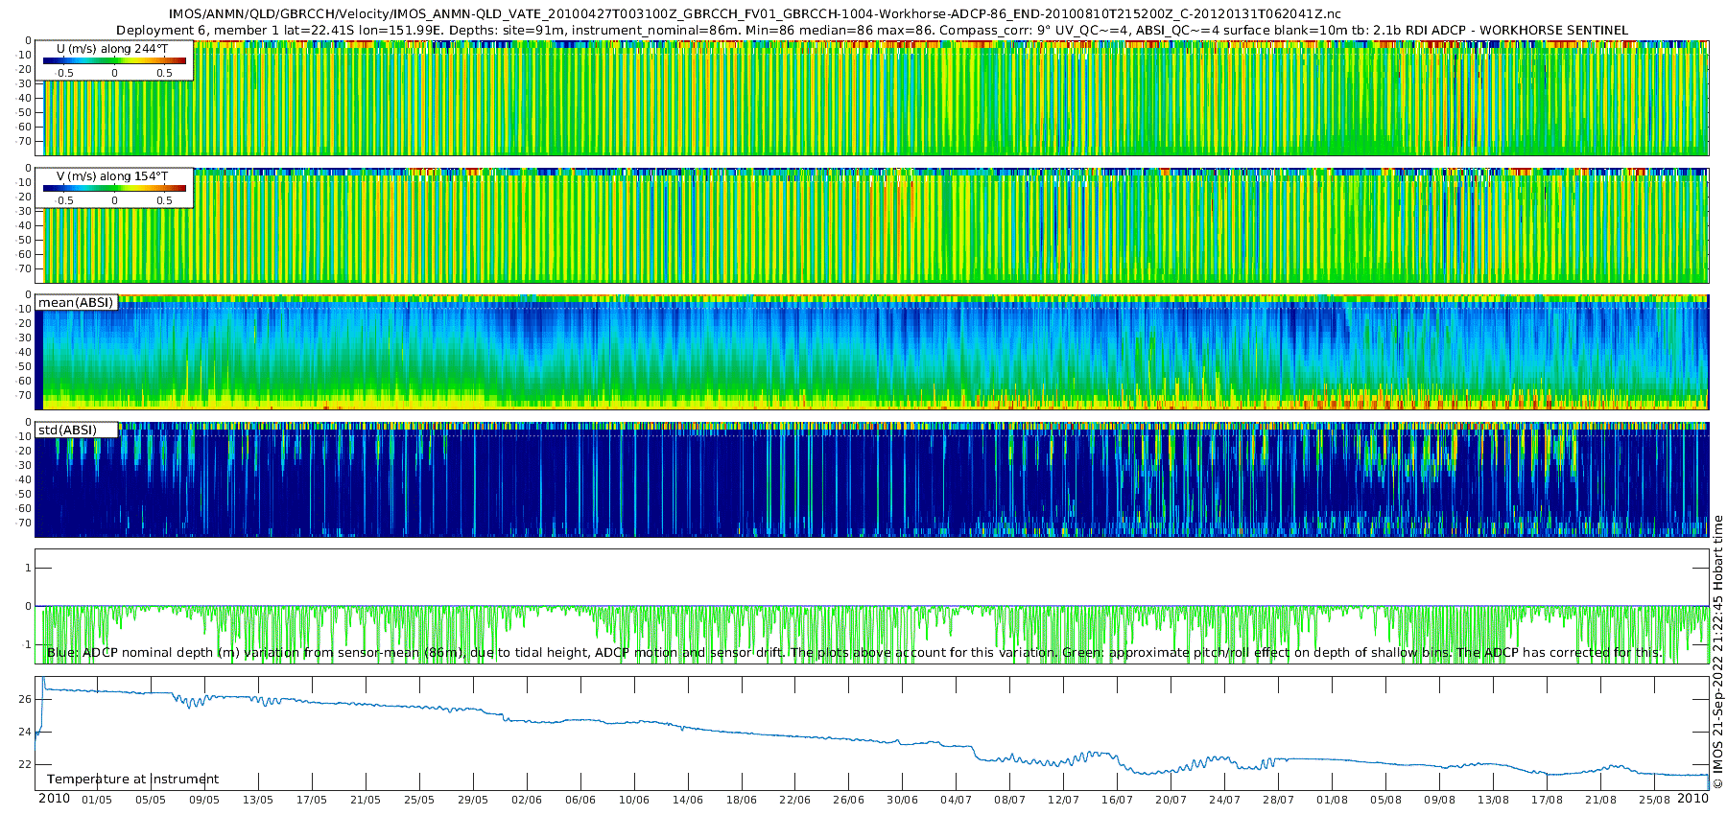Click the '30/06' date tick label

point(903,800)
